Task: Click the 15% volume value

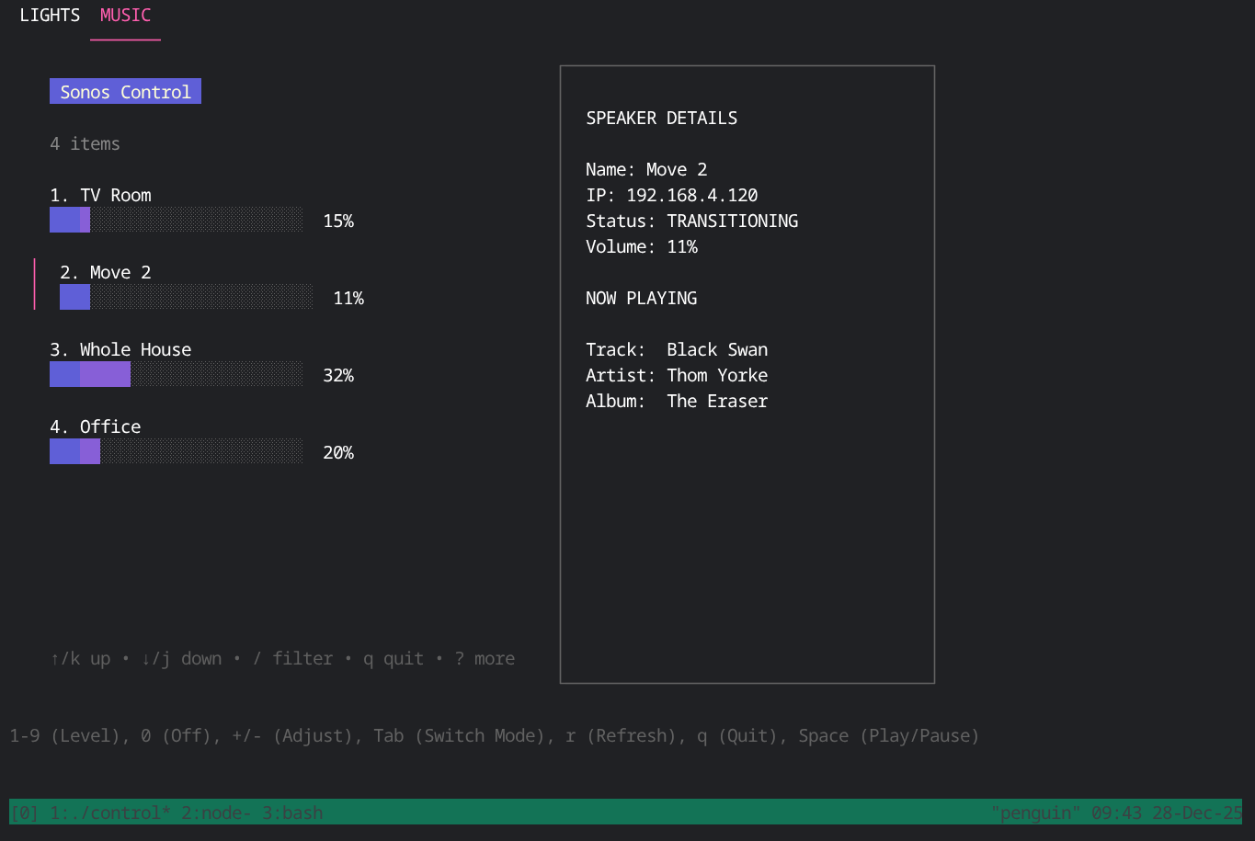Action: point(338,221)
